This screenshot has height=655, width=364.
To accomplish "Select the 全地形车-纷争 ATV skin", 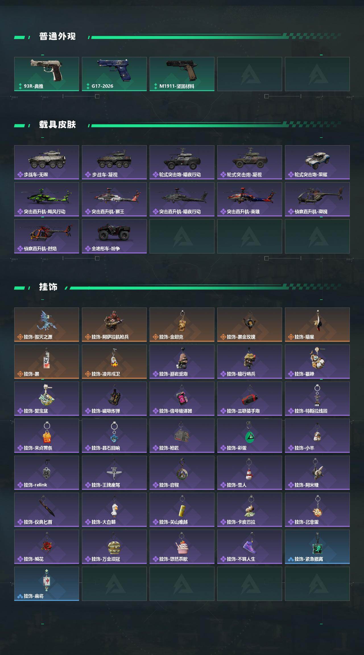I will click(114, 236).
